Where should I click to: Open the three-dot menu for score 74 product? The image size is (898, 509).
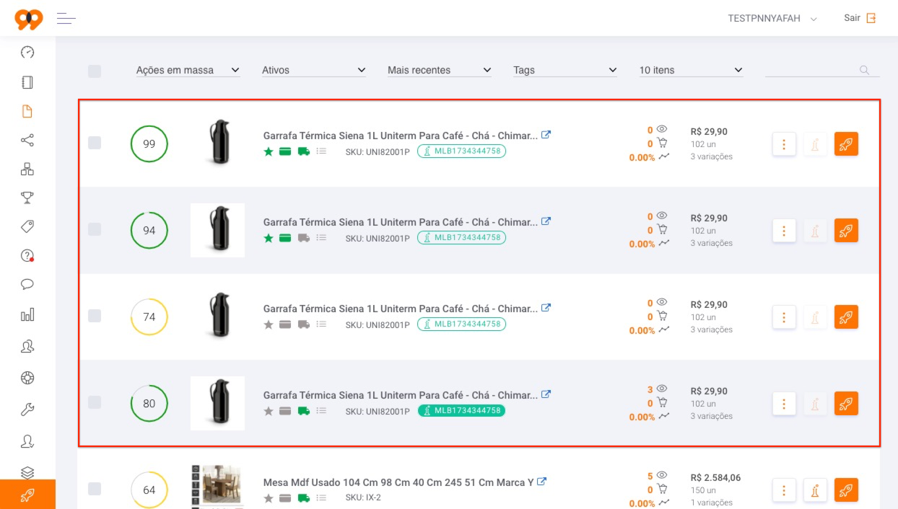(x=784, y=317)
